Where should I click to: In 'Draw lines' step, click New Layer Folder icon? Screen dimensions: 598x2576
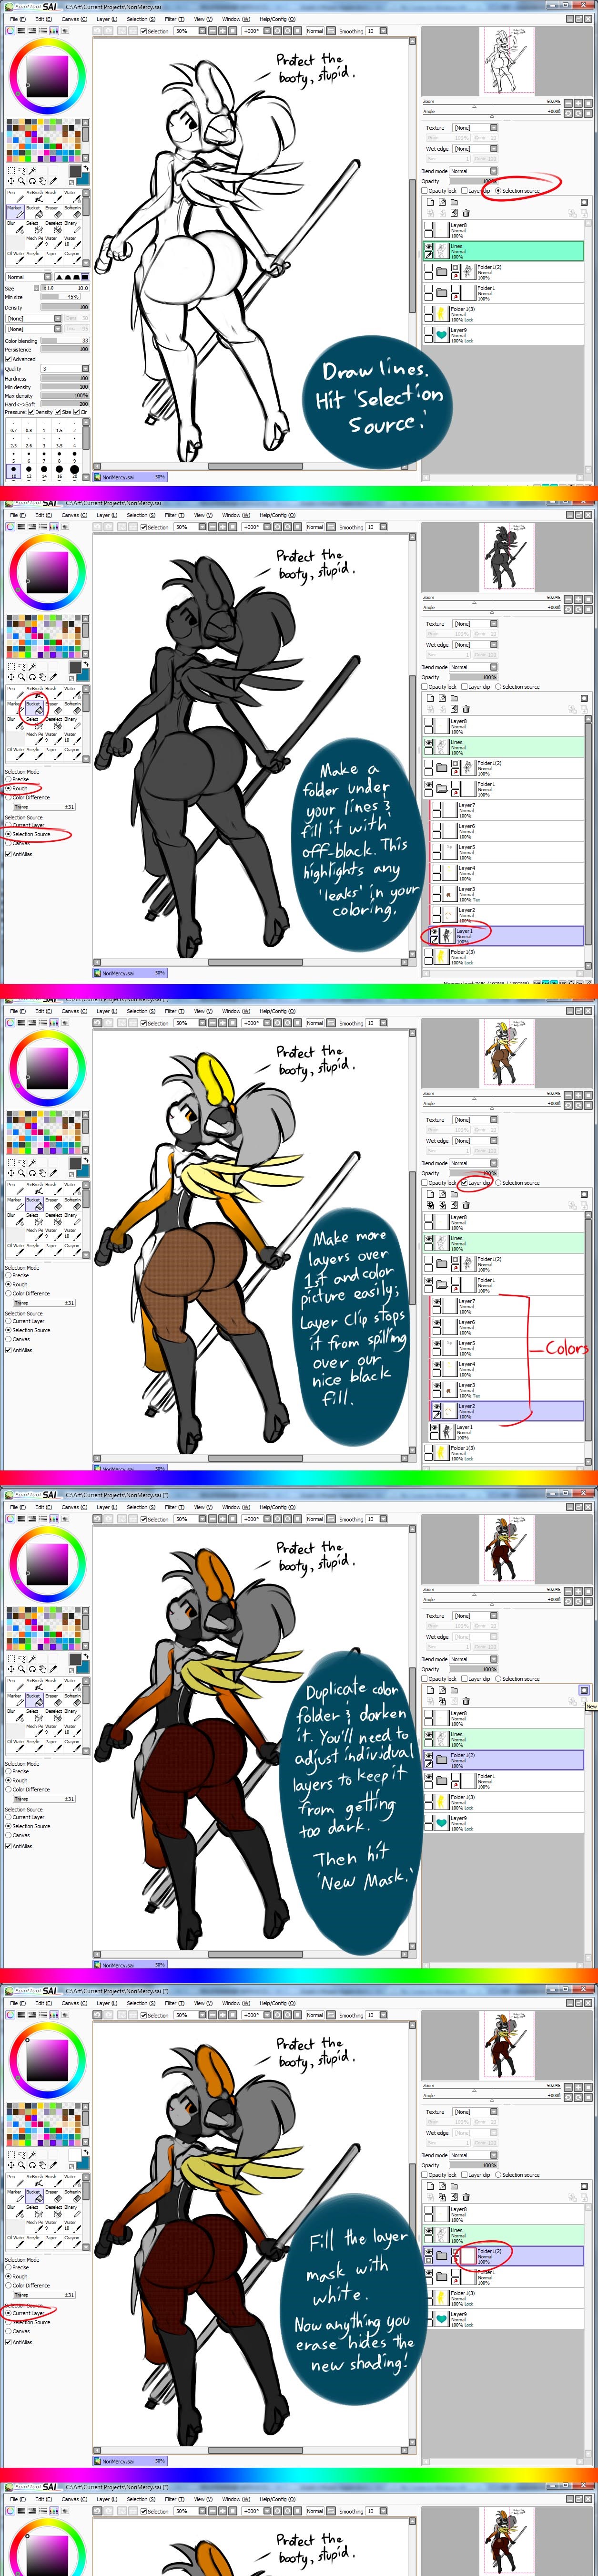click(453, 202)
